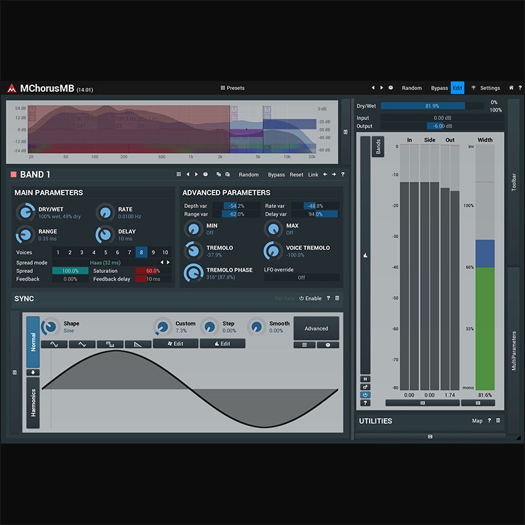Choose the square wave shape button
Screen dimensions: 525x525
[110, 344]
